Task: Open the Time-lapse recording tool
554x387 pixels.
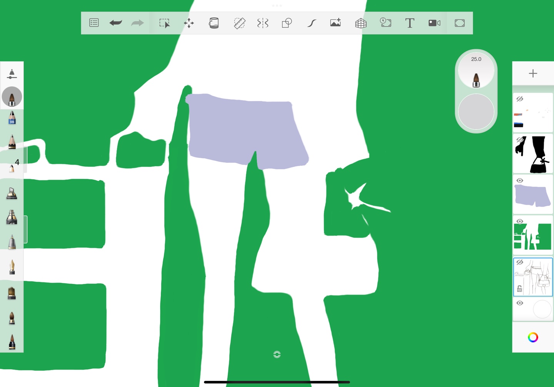Action: 385,23
